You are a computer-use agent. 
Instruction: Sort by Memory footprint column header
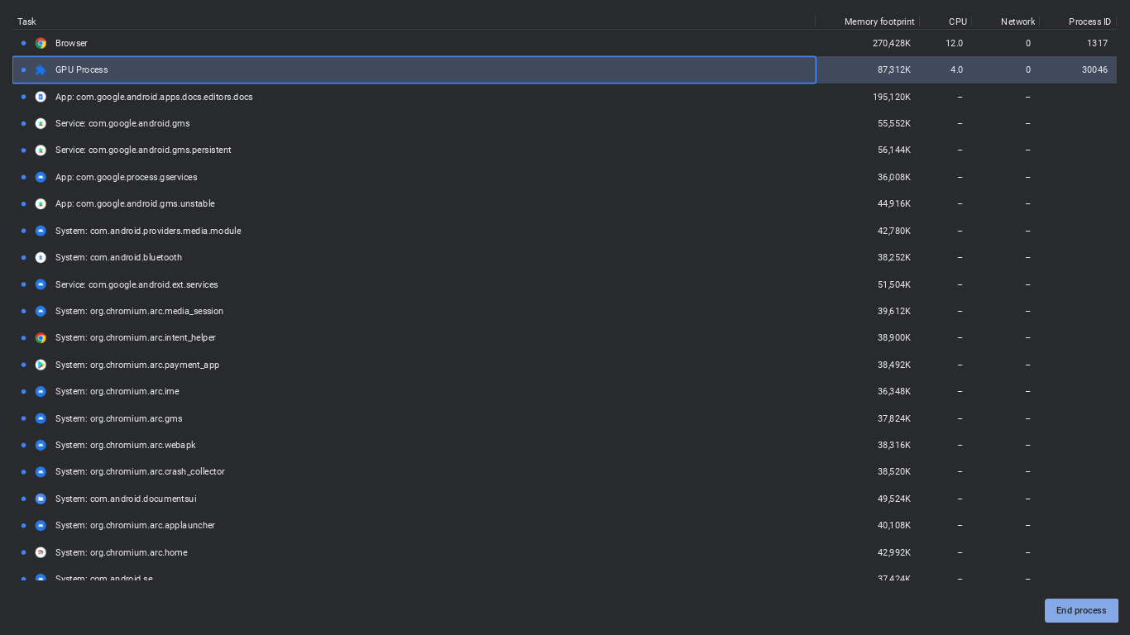point(867,21)
